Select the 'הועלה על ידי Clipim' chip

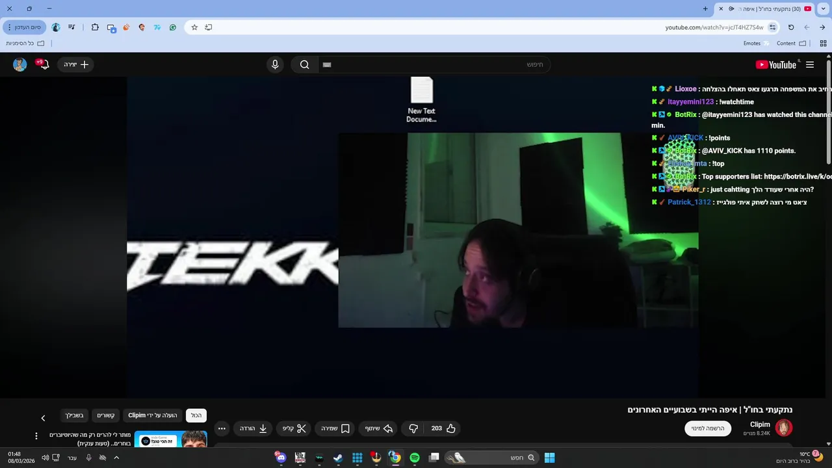coord(153,415)
